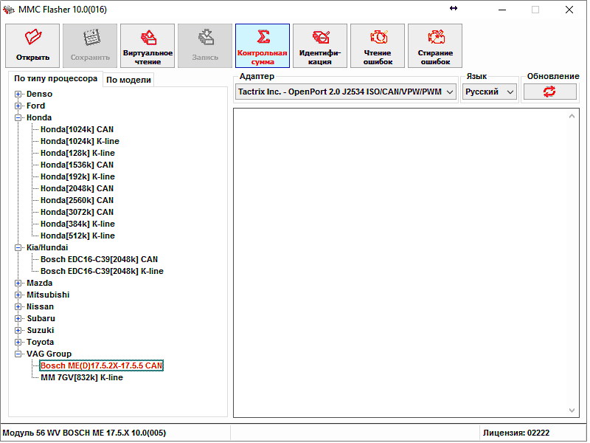
Task: Click the Контрольная сумма checksum icon
Action: [x=262, y=38]
